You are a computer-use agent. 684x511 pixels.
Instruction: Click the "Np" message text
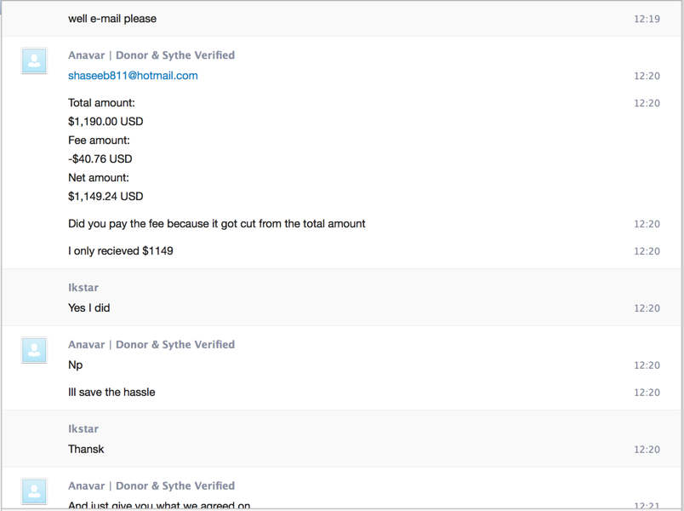coord(76,365)
